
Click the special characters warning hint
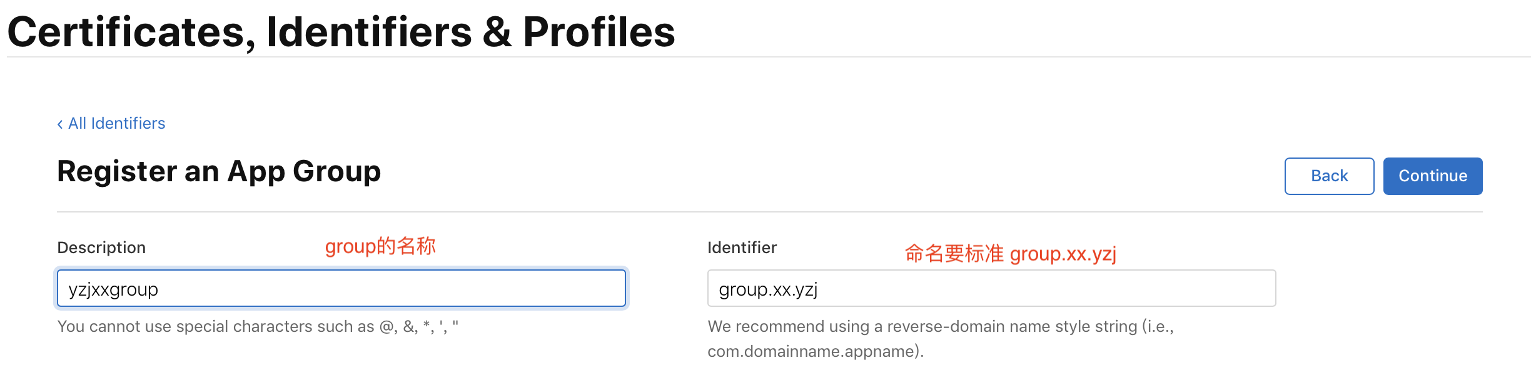click(258, 326)
